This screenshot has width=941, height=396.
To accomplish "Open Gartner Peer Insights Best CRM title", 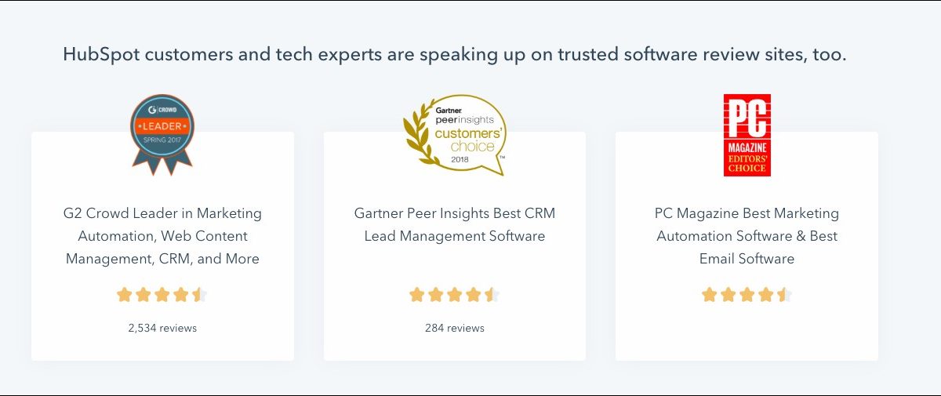I will pos(455,224).
